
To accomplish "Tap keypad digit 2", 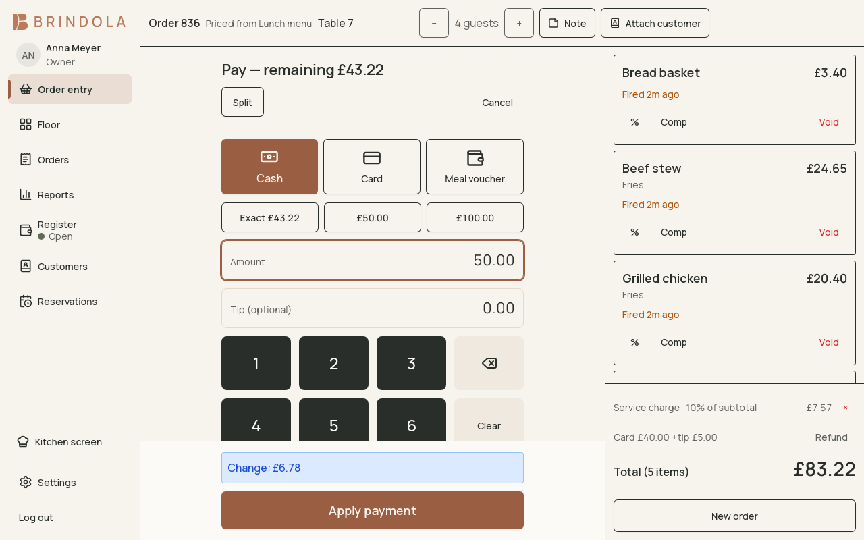I will point(333,363).
